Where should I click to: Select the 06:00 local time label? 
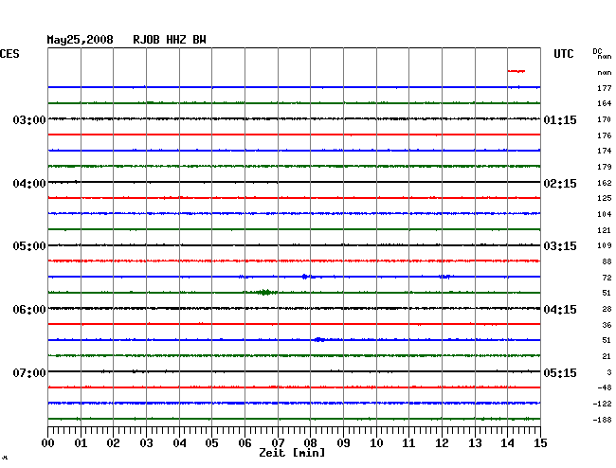pos(29,310)
